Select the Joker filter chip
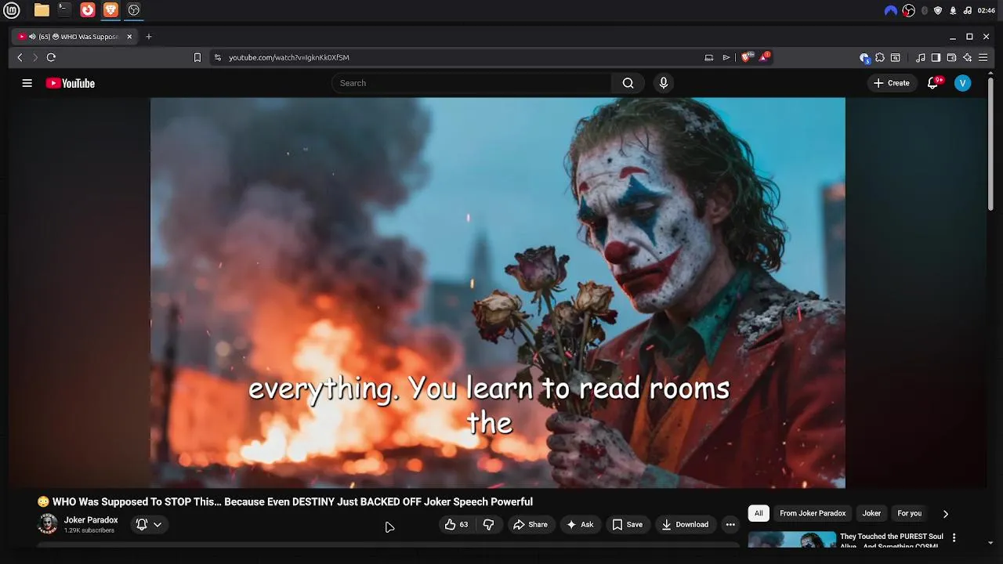The height and width of the screenshot is (564, 1003). pos(871,514)
